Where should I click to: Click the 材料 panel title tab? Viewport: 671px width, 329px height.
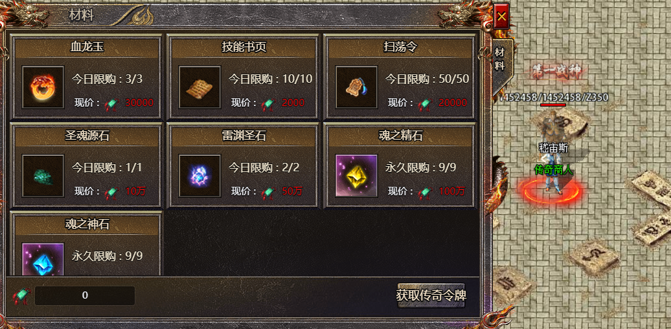coord(82,16)
